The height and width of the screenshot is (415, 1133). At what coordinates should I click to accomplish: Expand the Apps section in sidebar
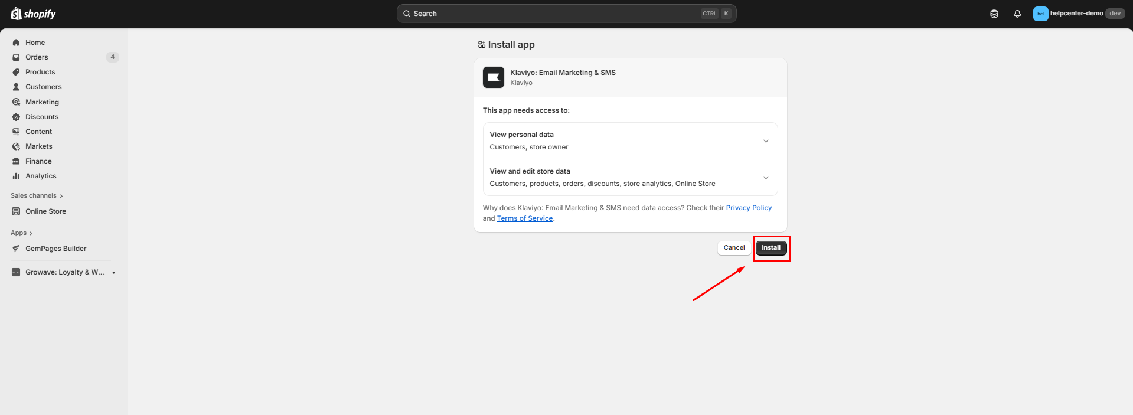(x=22, y=233)
